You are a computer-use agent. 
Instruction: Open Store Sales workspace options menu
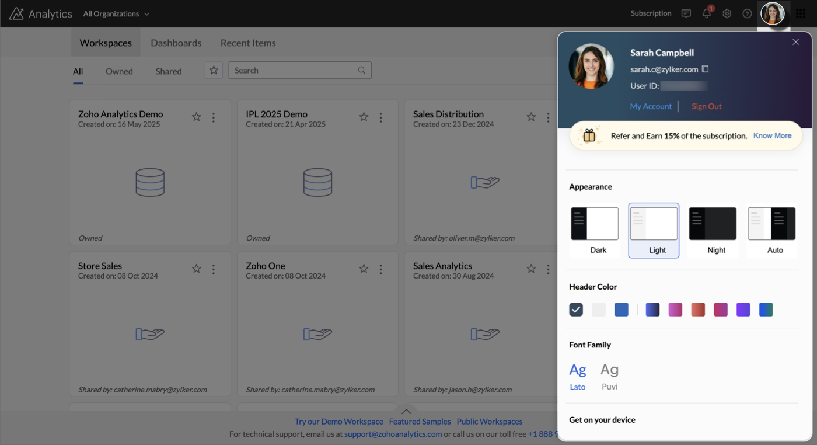tap(214, 269)
